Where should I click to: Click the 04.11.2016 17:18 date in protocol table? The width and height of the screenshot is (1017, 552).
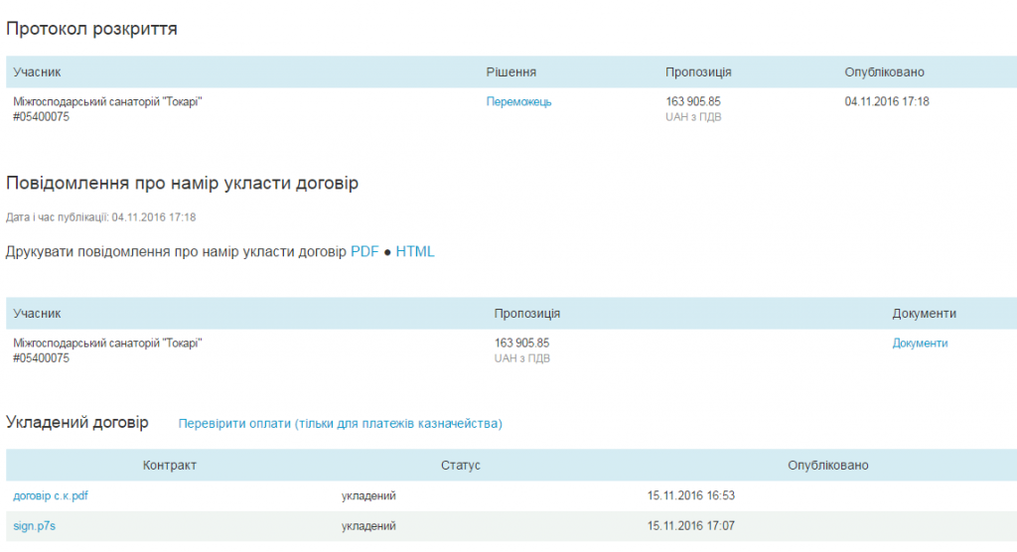(887, 101)
